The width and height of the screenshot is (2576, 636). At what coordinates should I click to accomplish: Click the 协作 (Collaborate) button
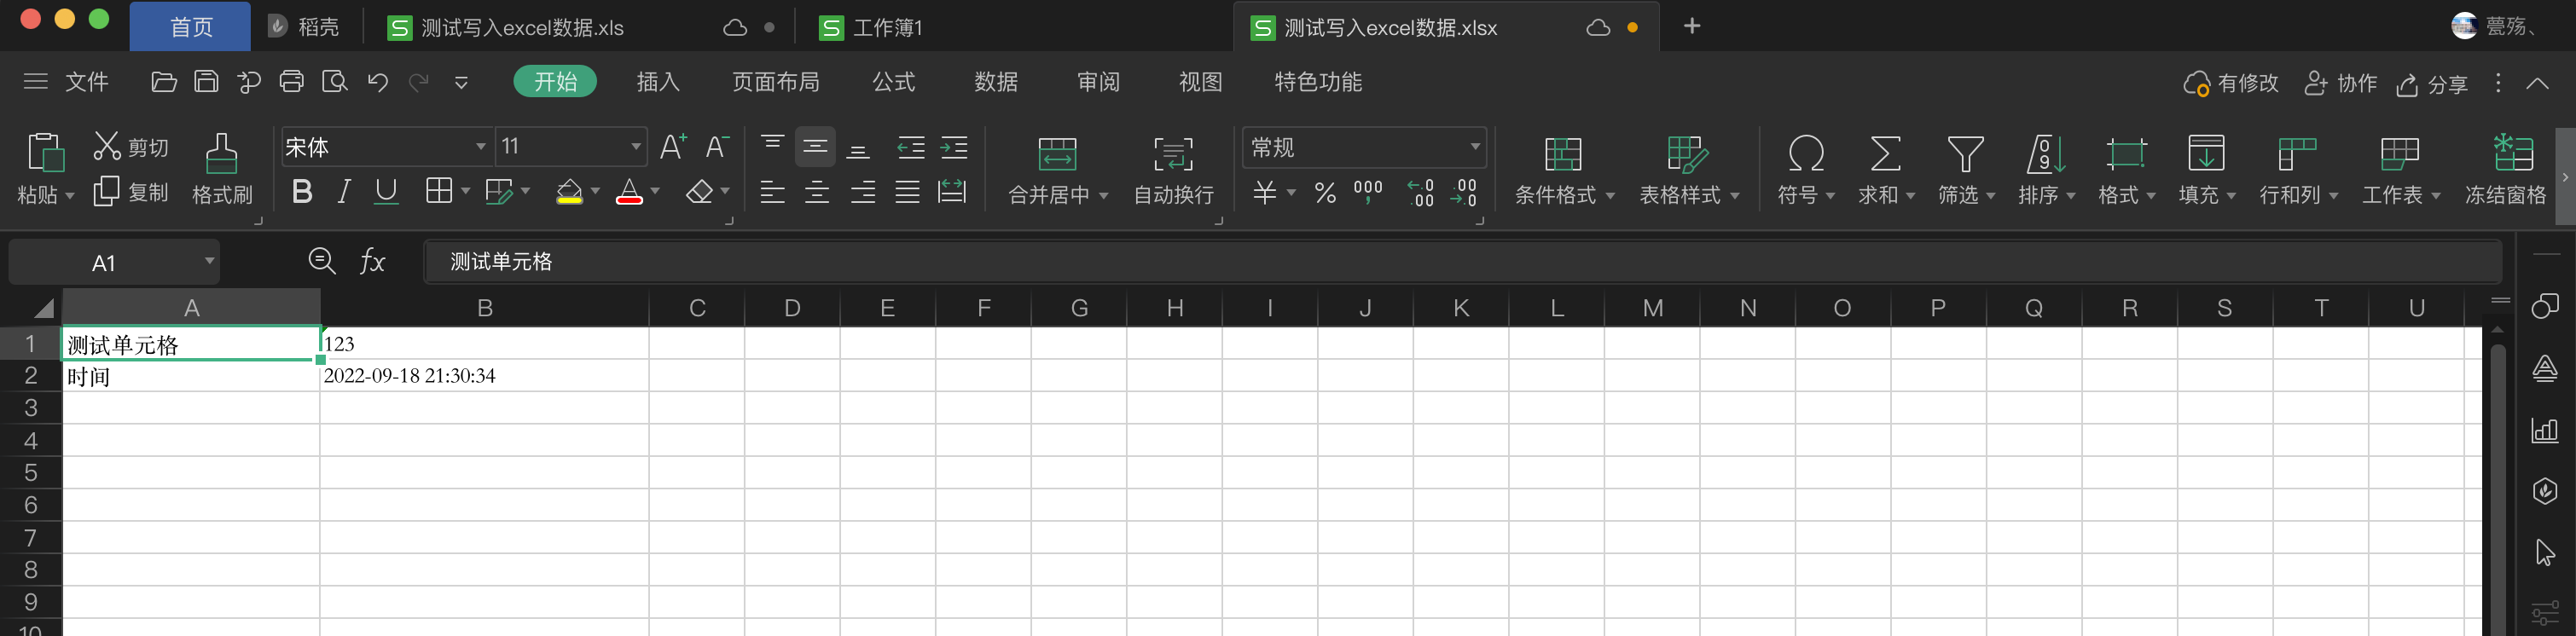(2341, 84)
